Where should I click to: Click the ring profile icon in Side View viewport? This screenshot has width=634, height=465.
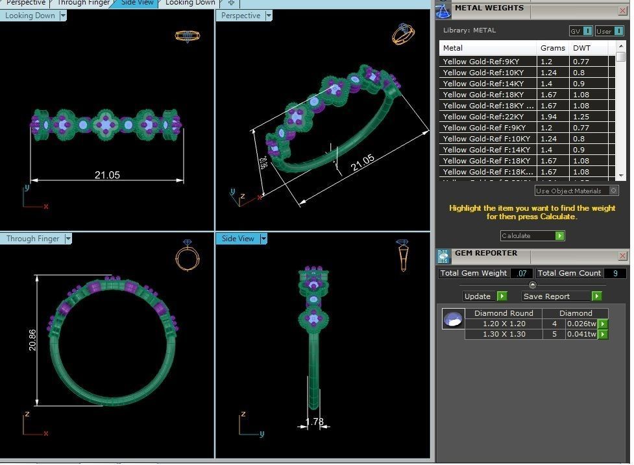click(402, 255)
